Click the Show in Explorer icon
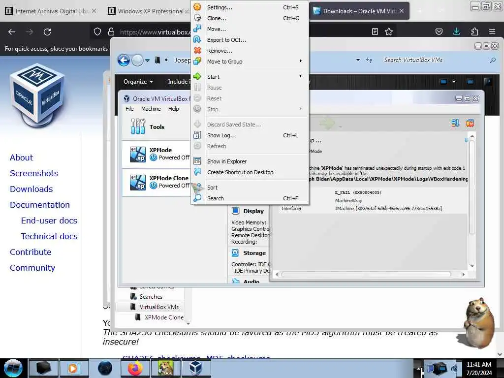Image resolution: width=504 pixels, height=378 pixels. point(197,161)
